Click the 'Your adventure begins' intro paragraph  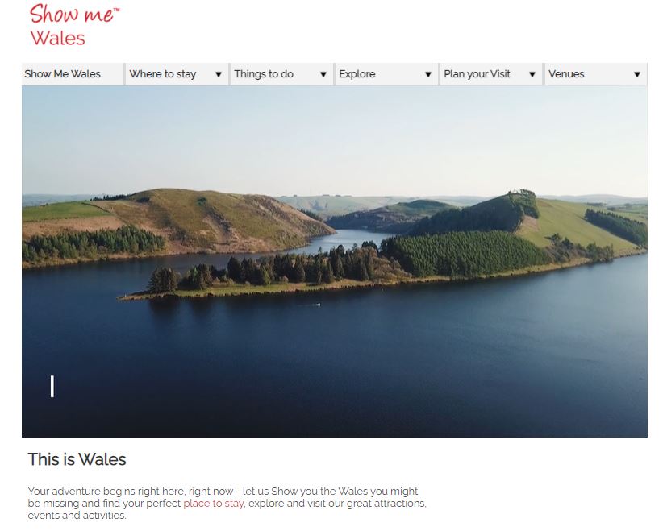[x=227, y=503]
